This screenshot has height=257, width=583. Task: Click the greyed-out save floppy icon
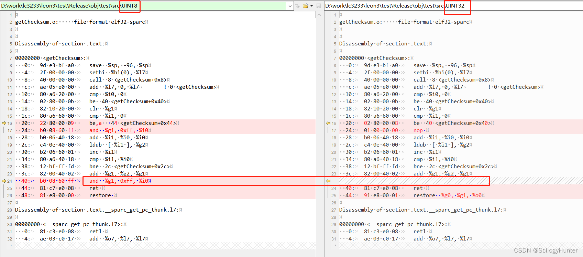[x=319, y=6]
